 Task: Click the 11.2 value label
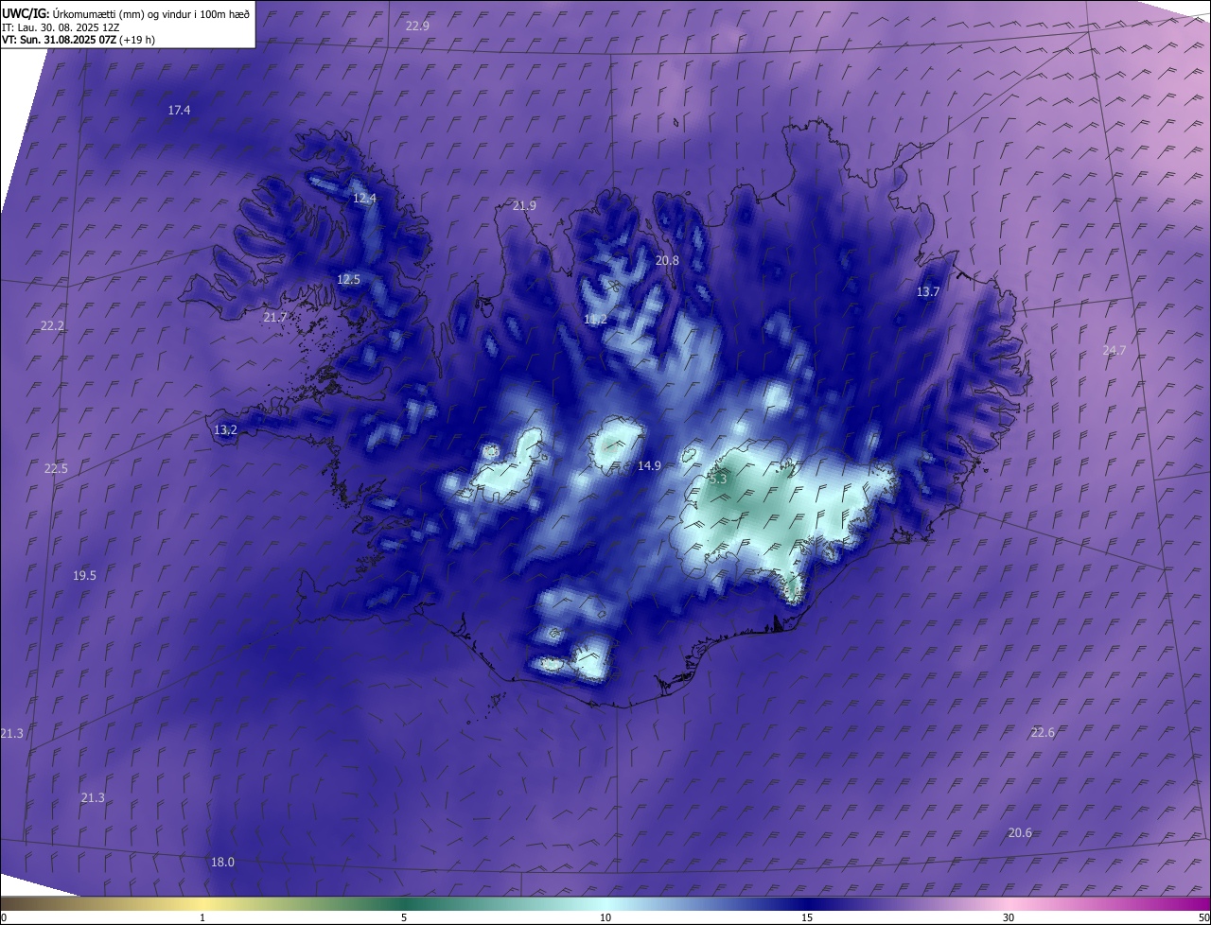click(x=595, y=320)
